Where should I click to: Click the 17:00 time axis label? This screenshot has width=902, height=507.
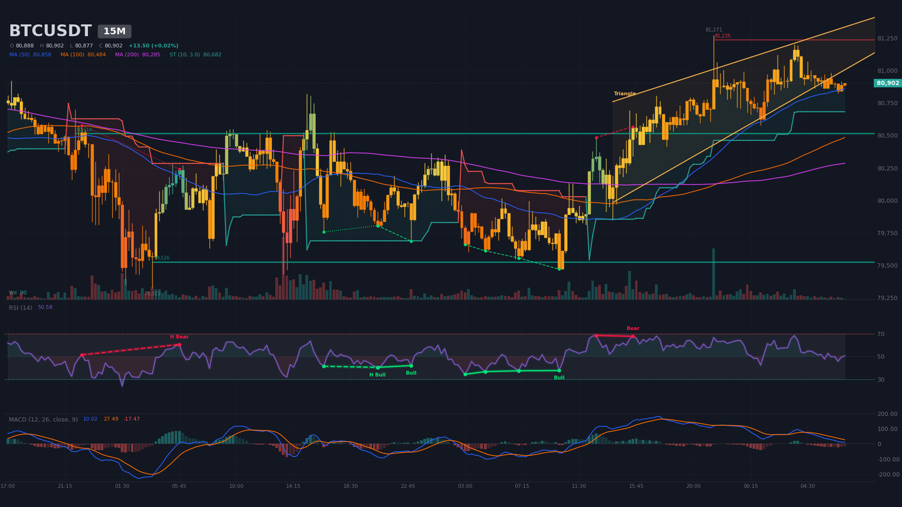click(x=8, y=486)
